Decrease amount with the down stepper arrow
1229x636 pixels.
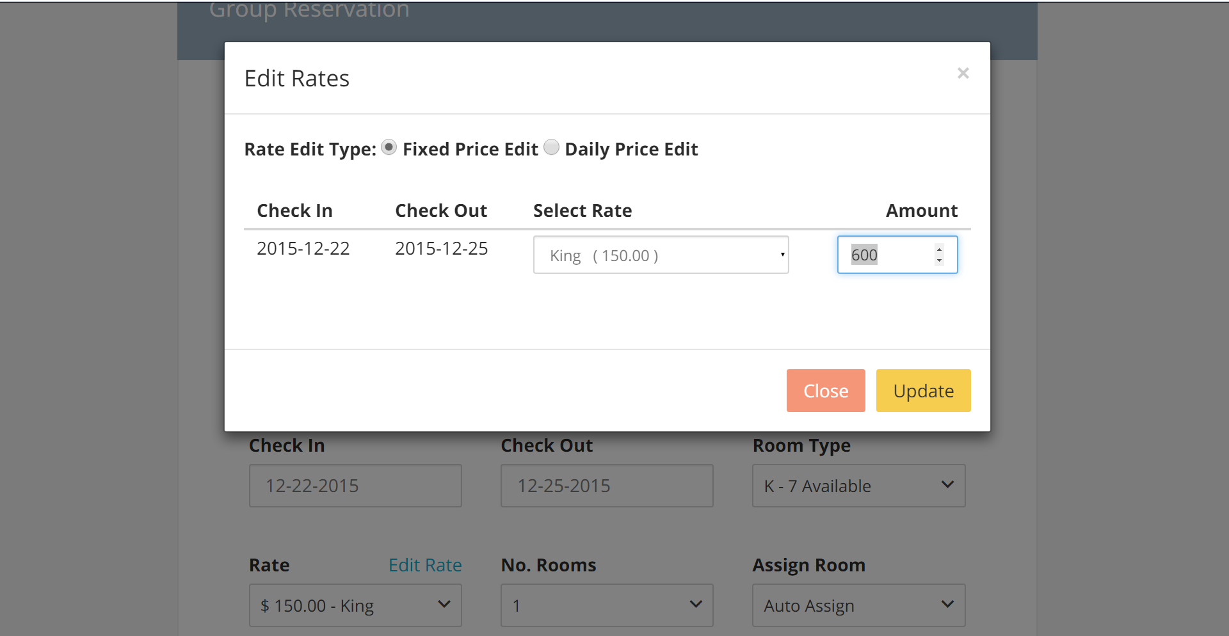tap(939, 260)
